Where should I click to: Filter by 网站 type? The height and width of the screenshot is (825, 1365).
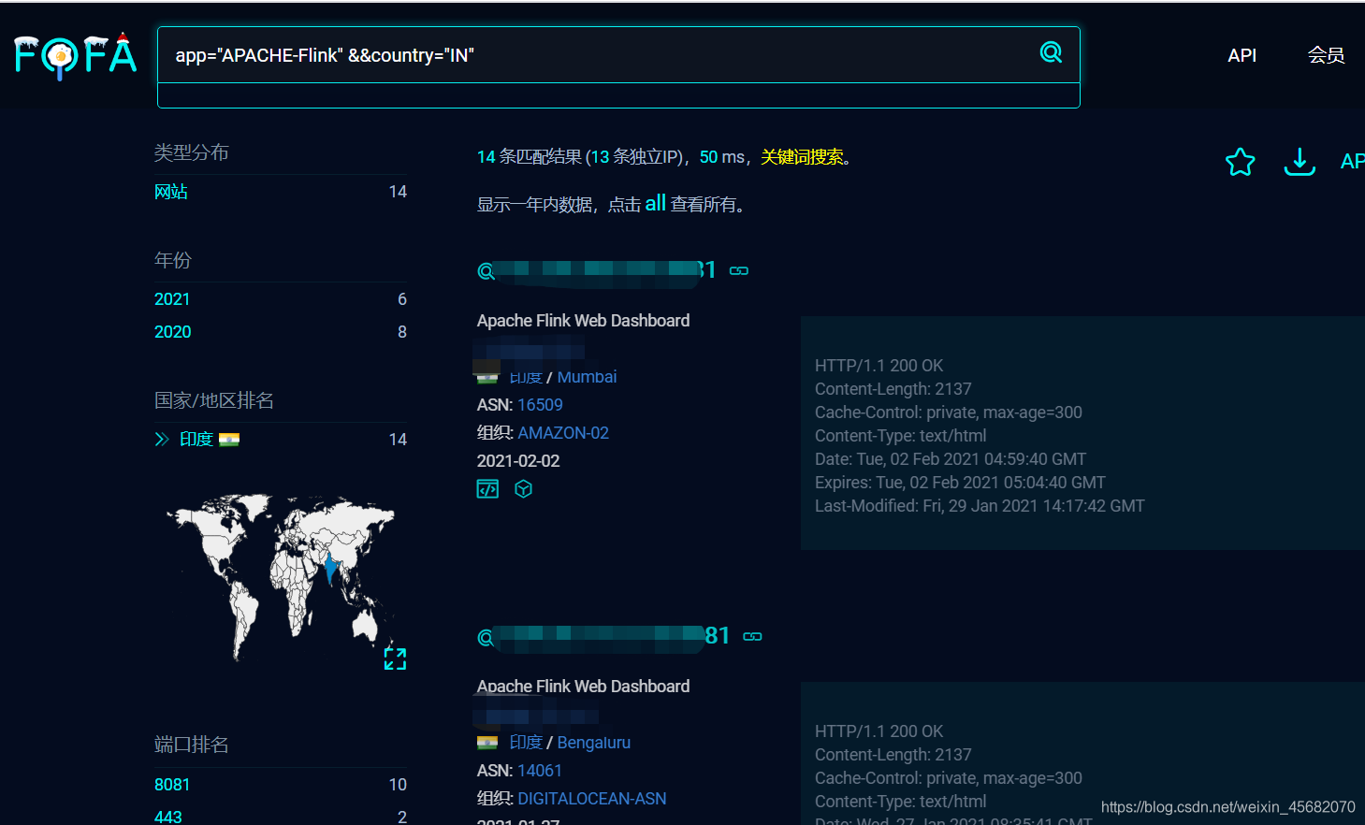tap(171, 192)
